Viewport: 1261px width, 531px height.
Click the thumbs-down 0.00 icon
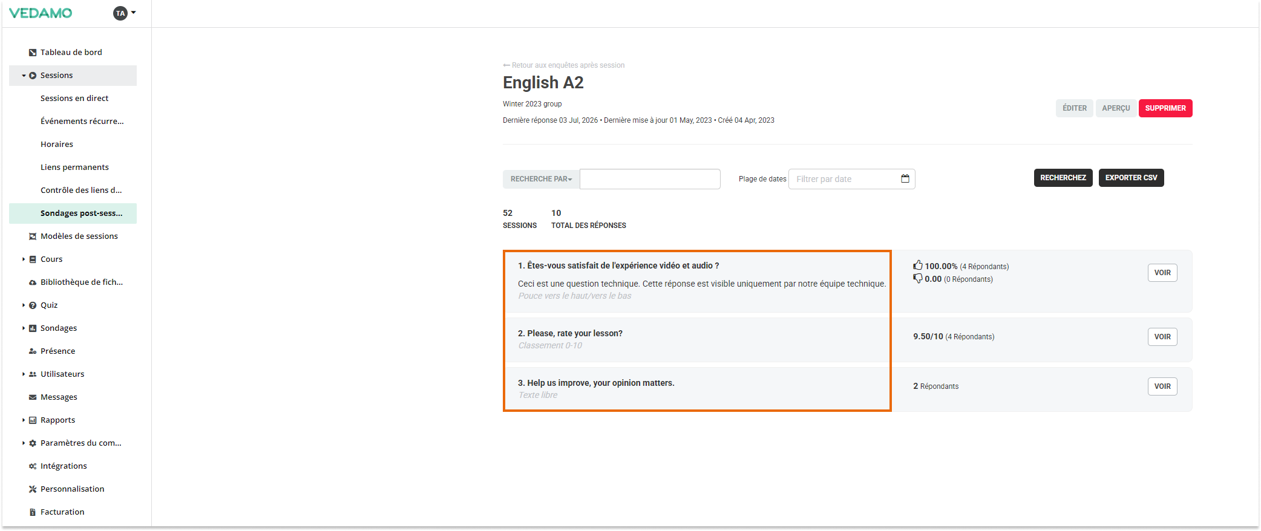(918, 278)
